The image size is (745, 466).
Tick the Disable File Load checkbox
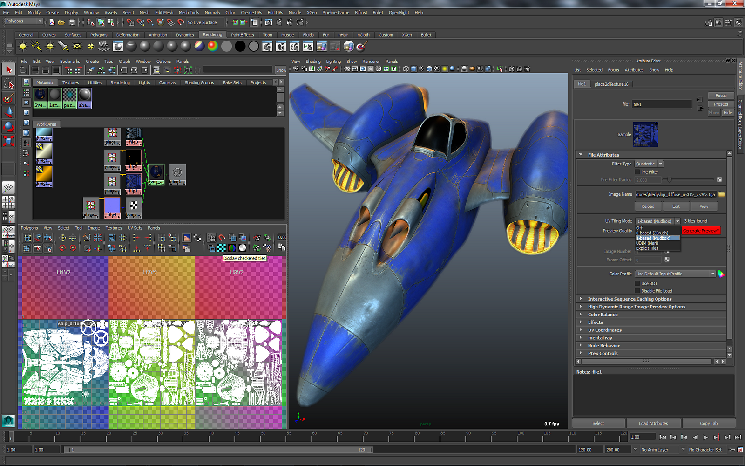point(637,291)
